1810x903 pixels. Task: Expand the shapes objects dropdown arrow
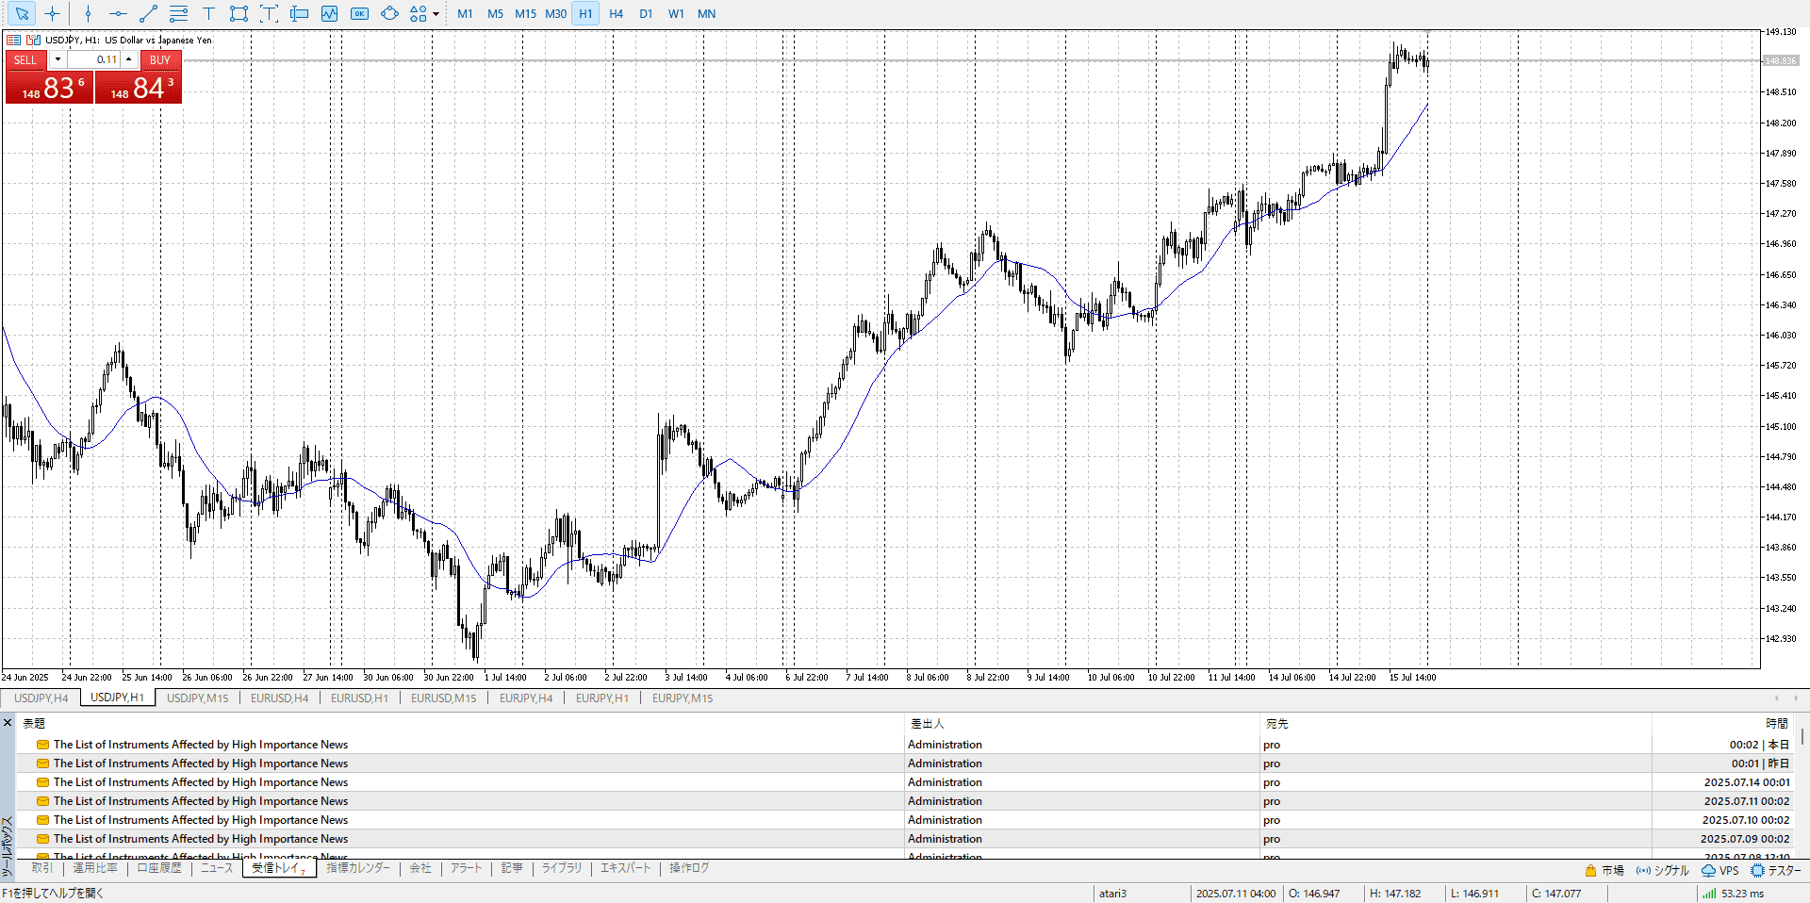pyautogui.click(x=436, y=13)
